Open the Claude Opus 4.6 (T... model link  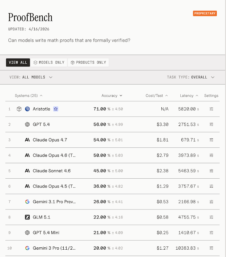coord(54,155)
